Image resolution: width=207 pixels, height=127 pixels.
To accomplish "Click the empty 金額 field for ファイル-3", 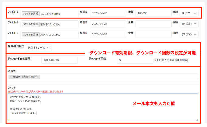I will [x=153, y=35].
